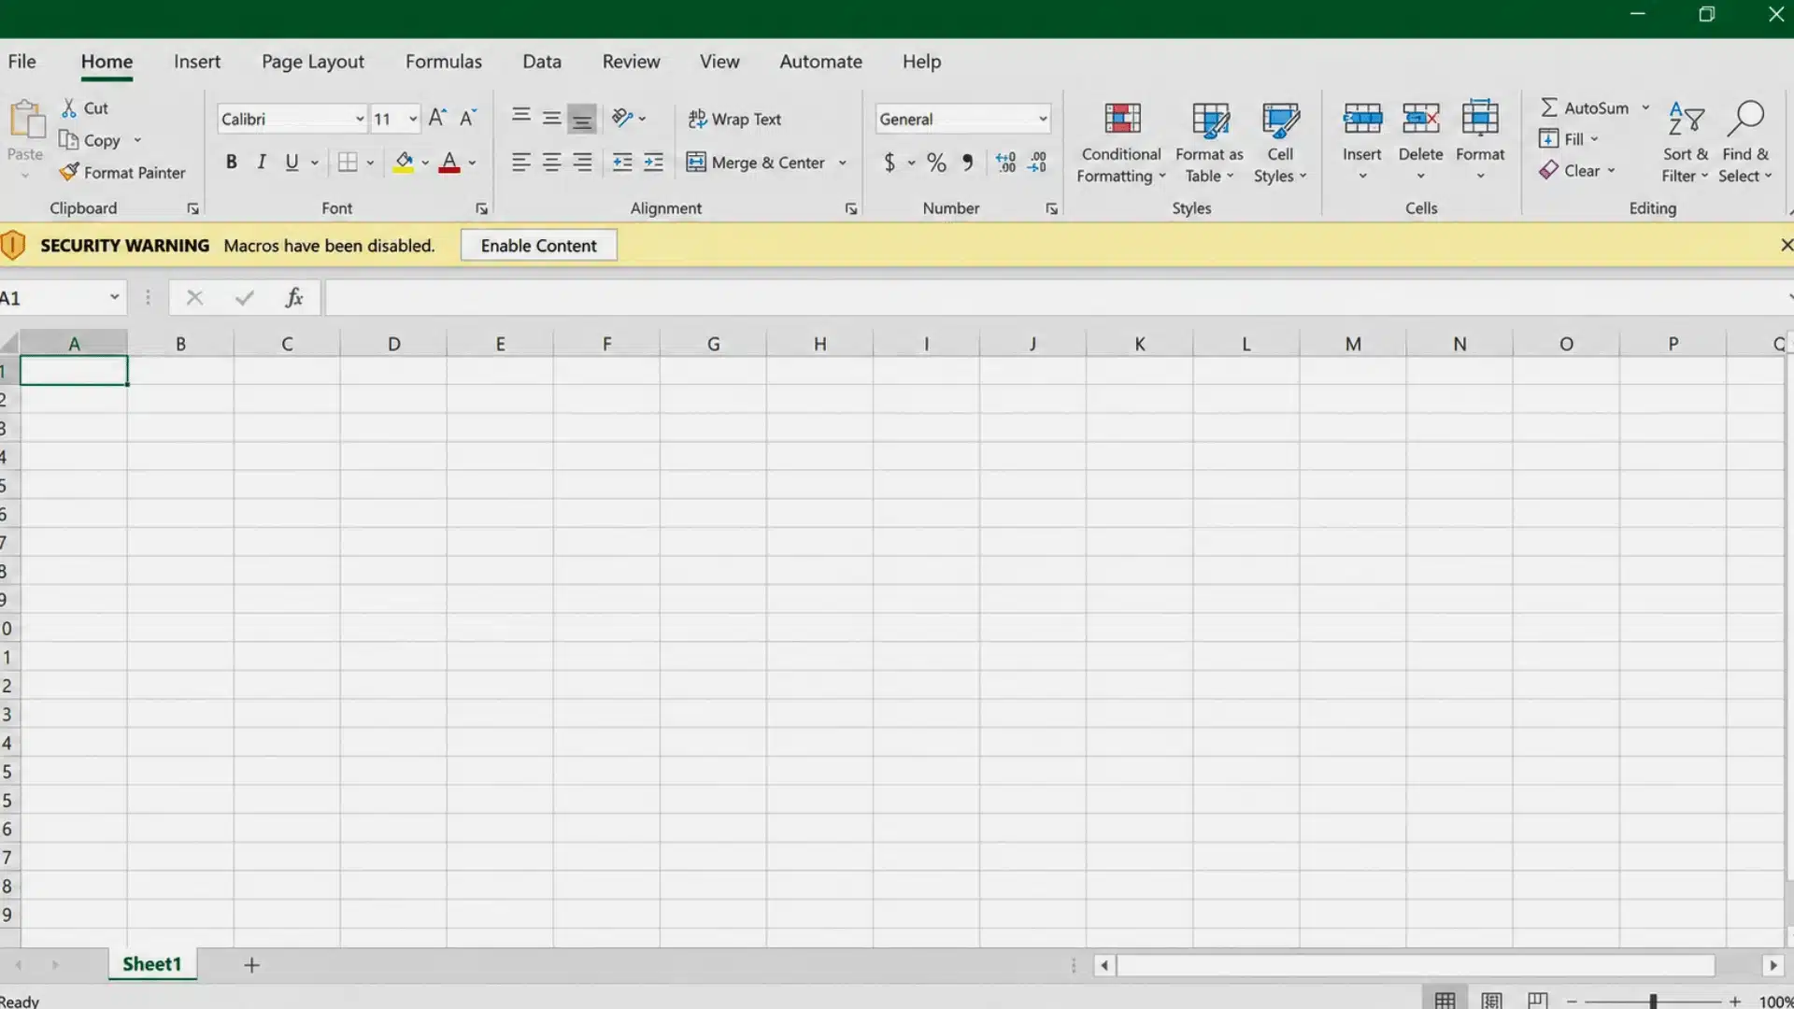Viewport: 1794px width, 1009px height.
Task: Apply accounting dollar format
Action: tap(890, 163)
